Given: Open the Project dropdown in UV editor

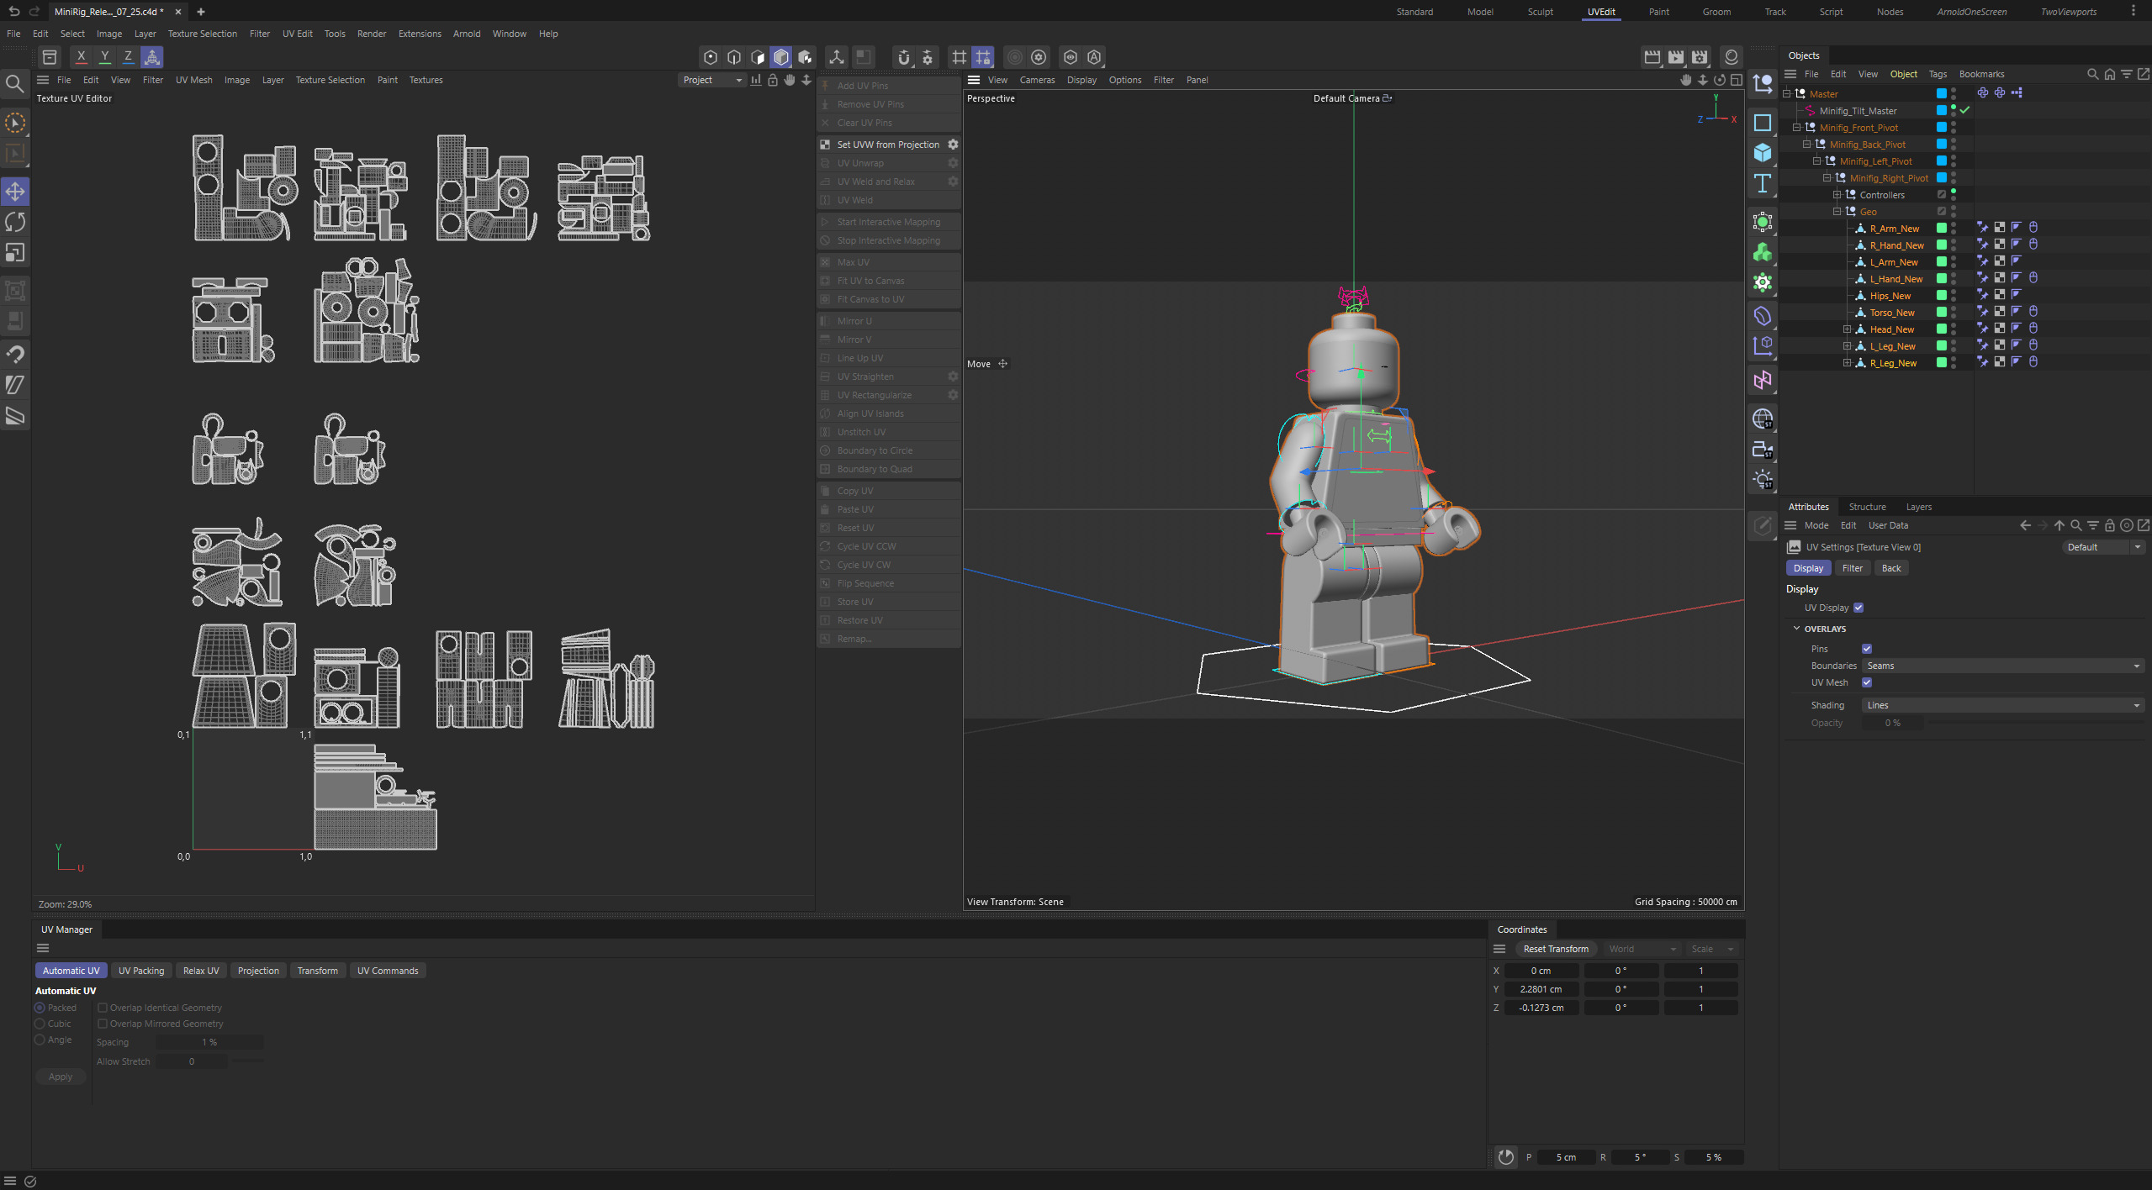Looking at the screenshot, I should pos(712,80).
